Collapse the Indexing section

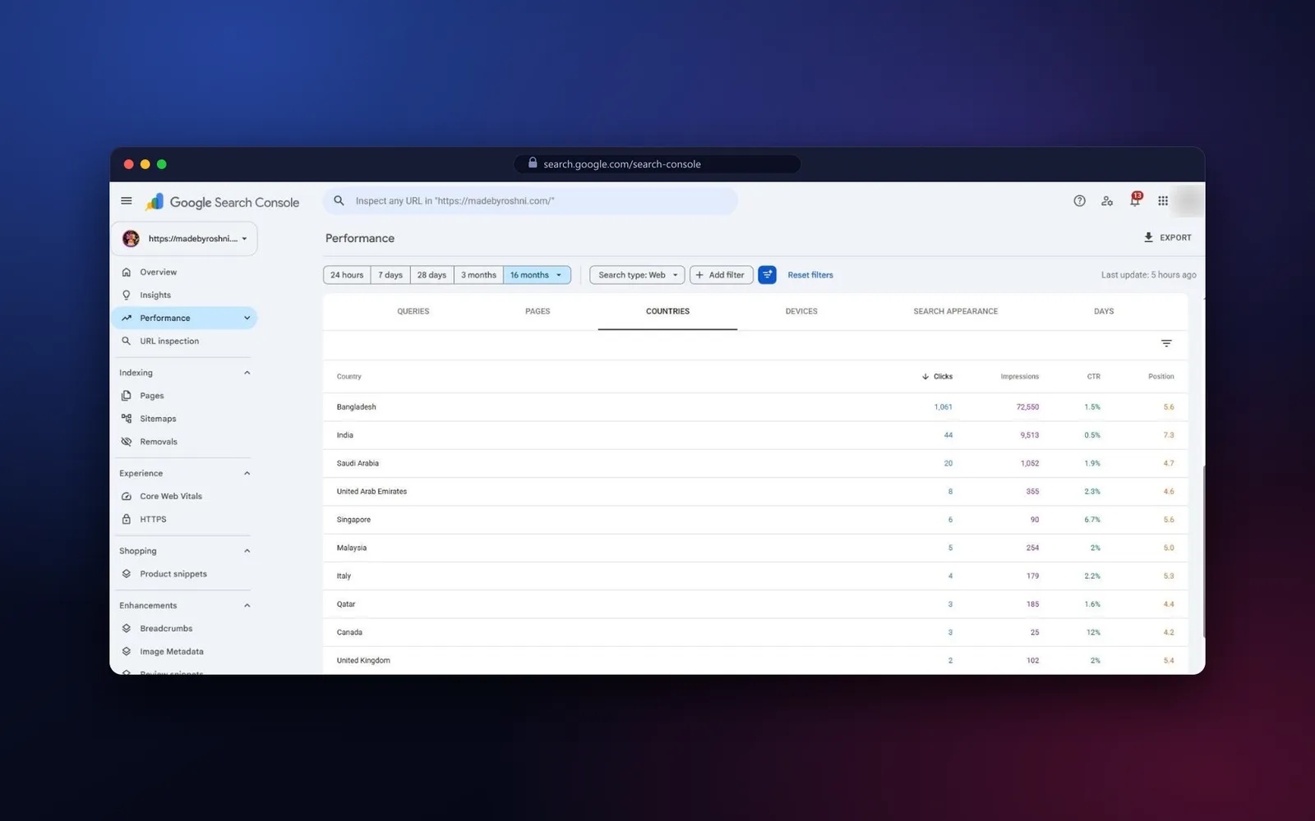(x=247, y=373)
